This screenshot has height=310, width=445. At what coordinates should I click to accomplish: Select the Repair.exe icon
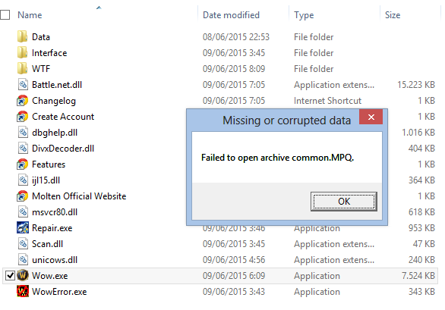click(23, 228)
